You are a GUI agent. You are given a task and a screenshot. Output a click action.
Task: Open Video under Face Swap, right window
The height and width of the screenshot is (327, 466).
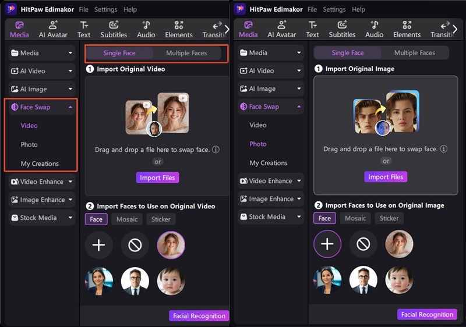[258, 125]
